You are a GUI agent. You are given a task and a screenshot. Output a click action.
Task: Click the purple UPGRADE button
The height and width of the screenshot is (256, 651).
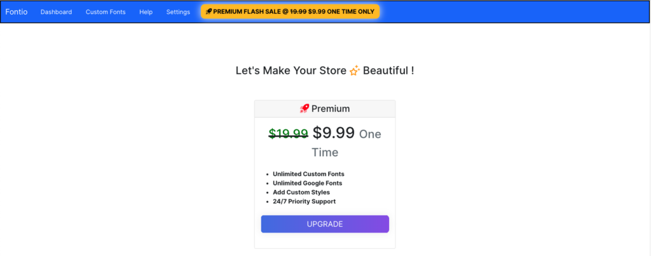pos(325,224)
